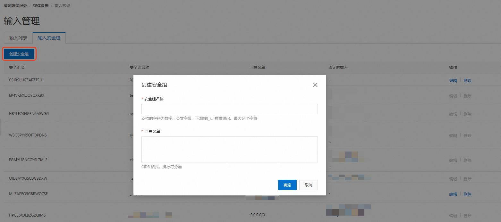Image resolution: width=501 pixels, height=222 pixels.
Task: Click the IP白名单 column header
Action: [x=258, y=68]
